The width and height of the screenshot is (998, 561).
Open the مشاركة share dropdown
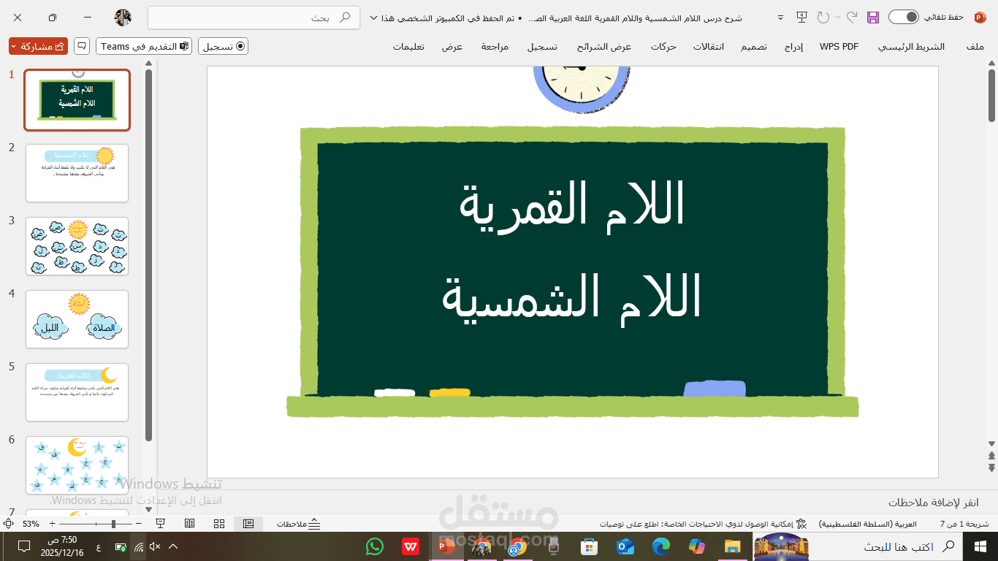click(38, 46)
